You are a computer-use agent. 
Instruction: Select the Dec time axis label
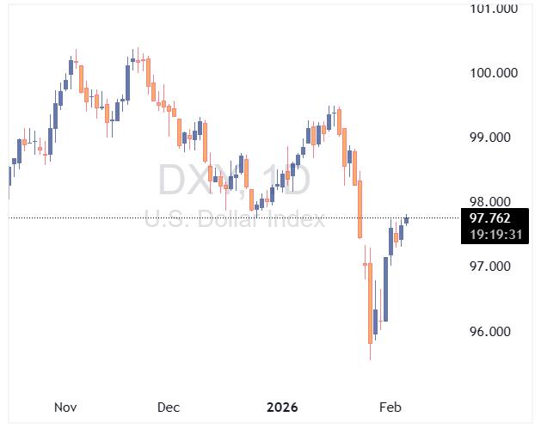click(169, 407)
